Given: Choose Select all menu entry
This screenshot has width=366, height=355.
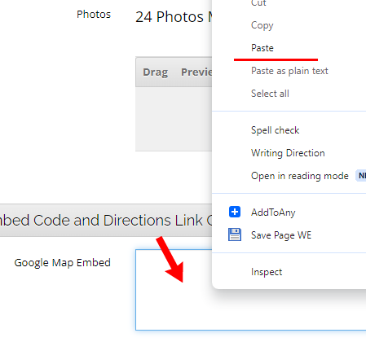Looking at the screenshot, I should 270,94.
